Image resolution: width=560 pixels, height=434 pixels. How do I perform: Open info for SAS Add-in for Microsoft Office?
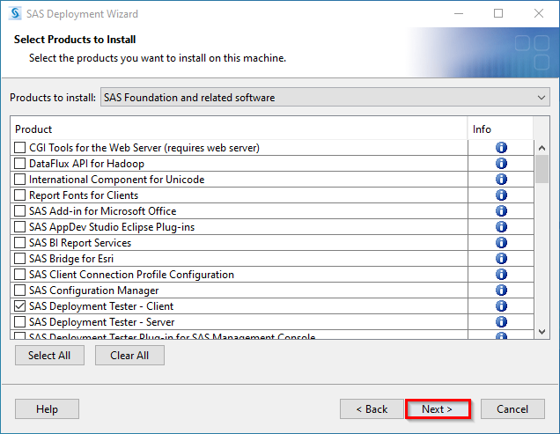point(501,210)
